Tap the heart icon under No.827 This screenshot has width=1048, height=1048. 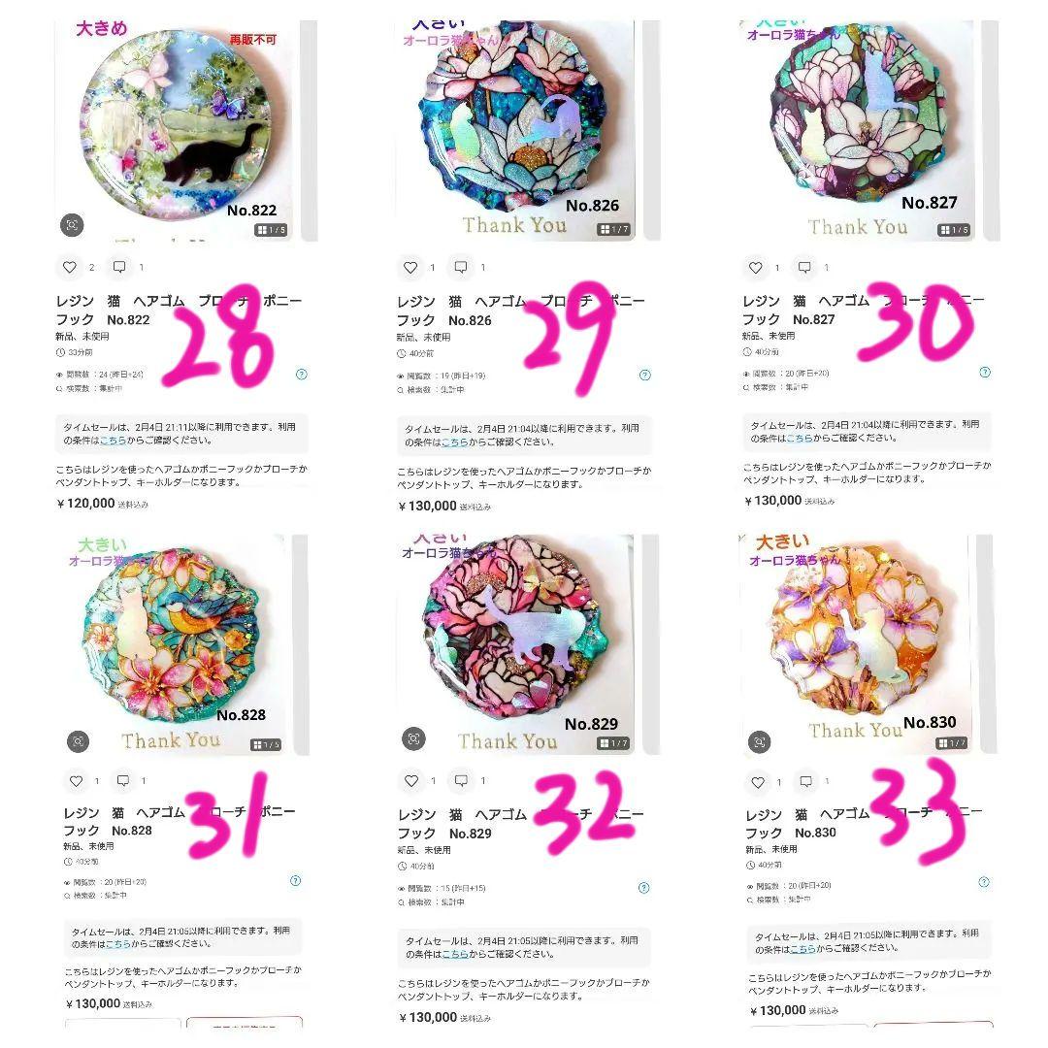tap(755, 268)
